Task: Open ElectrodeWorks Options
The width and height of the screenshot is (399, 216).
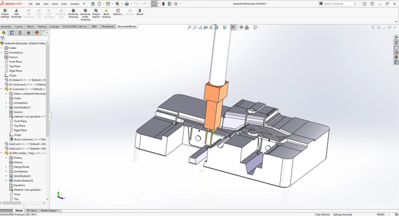Action: (118, 12)
